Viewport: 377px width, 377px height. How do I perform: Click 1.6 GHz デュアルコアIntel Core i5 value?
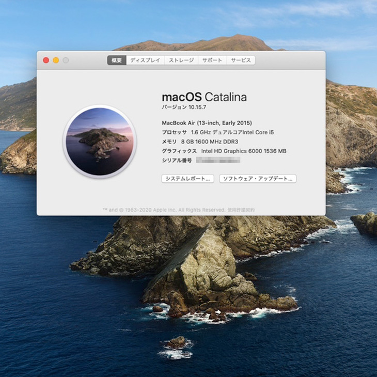(x=232, y=132)
